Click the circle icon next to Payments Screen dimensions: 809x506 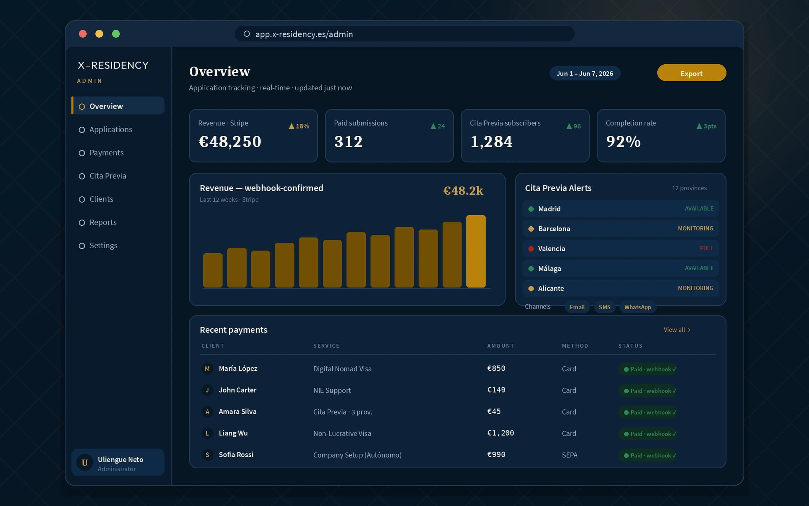(82, 153)
